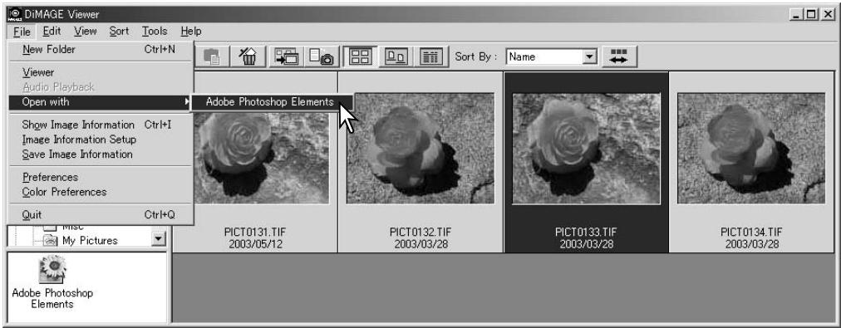The image size is (841, 328).
Task: Toggle the sort order arrows button
Action: tap(618, 56)
